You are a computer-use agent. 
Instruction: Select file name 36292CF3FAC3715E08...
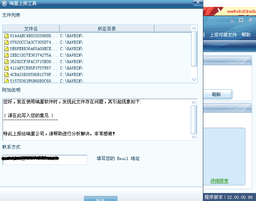[x=33, y=62]
